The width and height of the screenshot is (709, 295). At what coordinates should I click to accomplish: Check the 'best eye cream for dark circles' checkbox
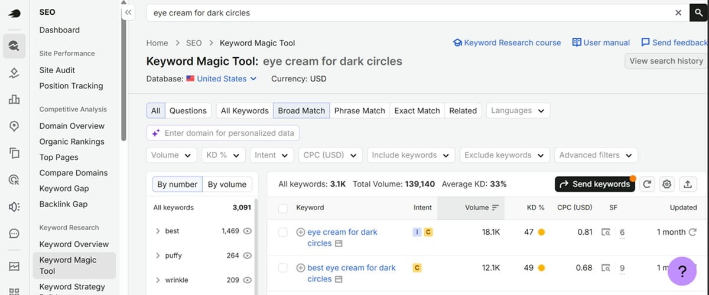pos(282,268)
